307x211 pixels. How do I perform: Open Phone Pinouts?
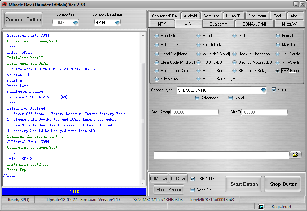tap(169, 190)
